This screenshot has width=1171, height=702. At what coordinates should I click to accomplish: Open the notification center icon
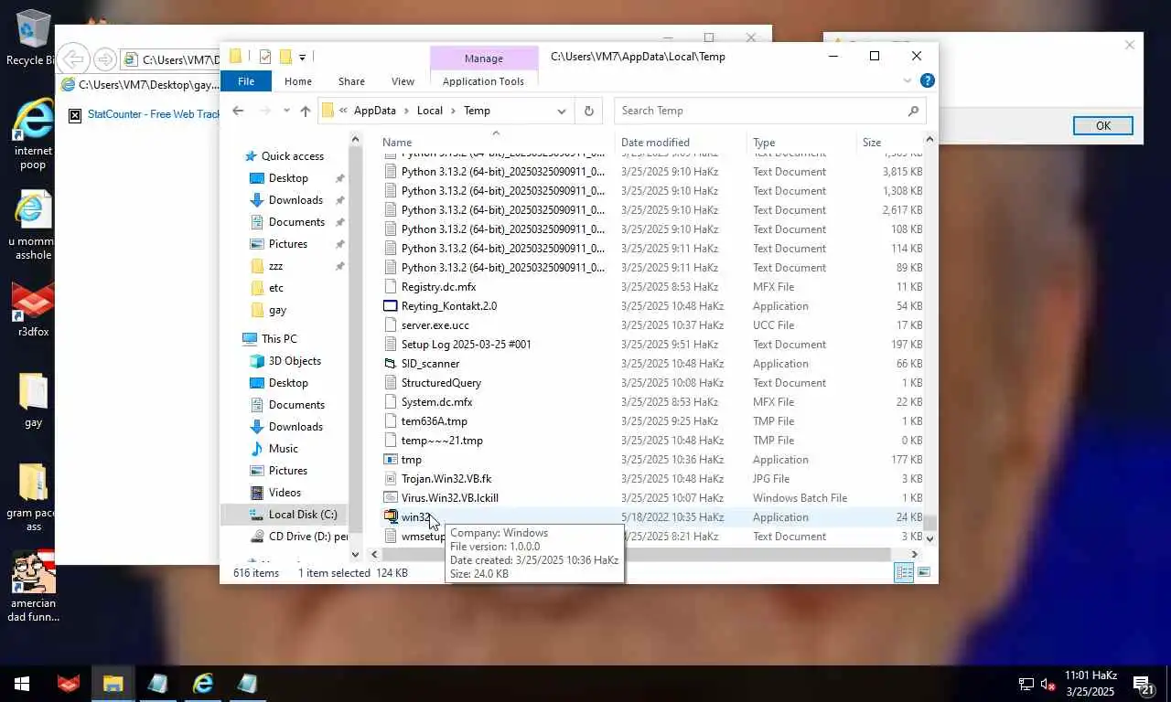(x=1142, y=684)
